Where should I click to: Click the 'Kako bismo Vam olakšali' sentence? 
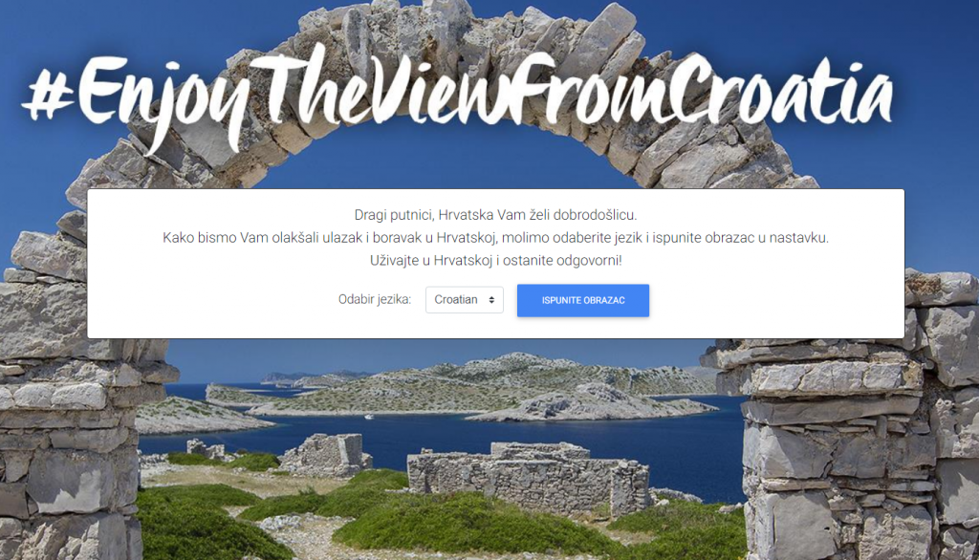(x=496, y=238)
